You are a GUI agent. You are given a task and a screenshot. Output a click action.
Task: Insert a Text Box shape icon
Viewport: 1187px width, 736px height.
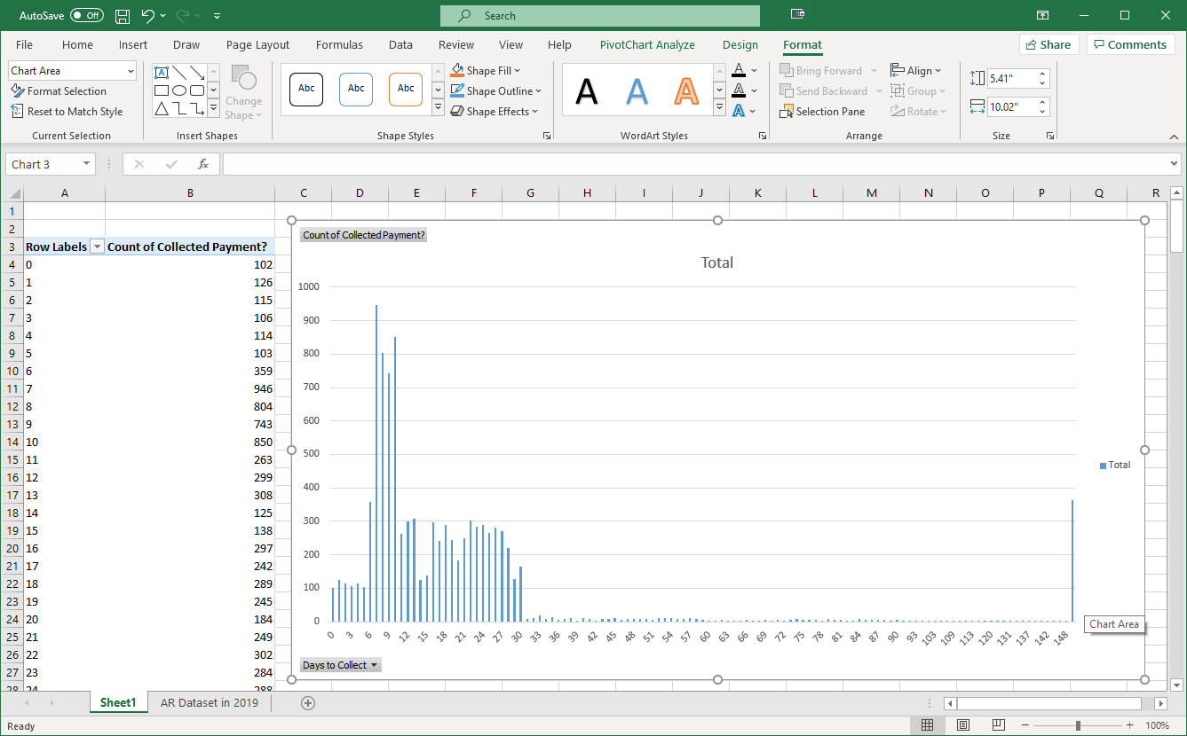coord(162,73)
